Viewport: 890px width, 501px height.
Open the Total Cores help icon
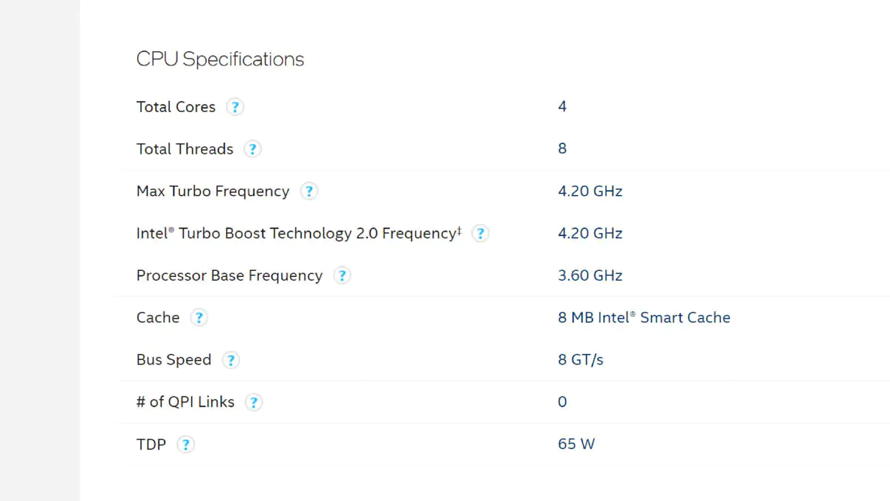(234, 107)
